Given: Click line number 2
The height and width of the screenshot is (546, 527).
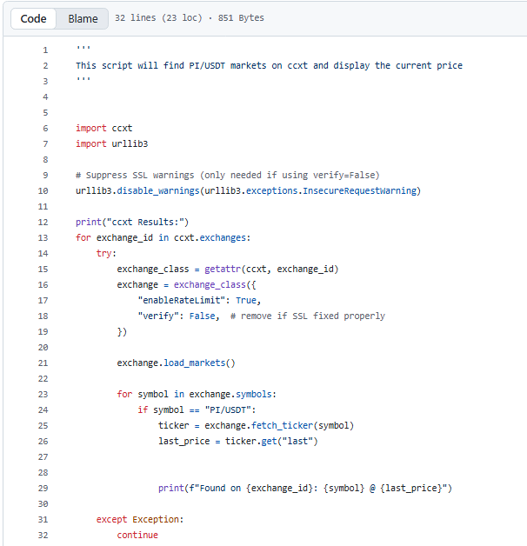Looking at the screenshot, I should (x=45, y=66).
